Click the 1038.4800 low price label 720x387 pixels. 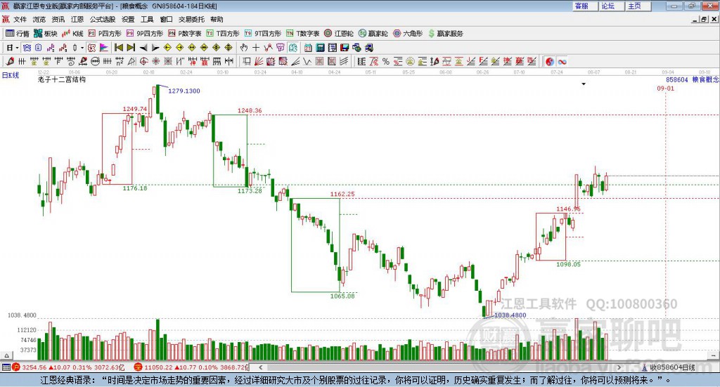(x=510, y=315)
